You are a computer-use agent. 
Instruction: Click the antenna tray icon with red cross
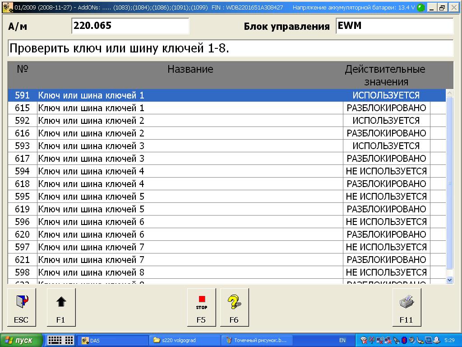tap(372, 340)
